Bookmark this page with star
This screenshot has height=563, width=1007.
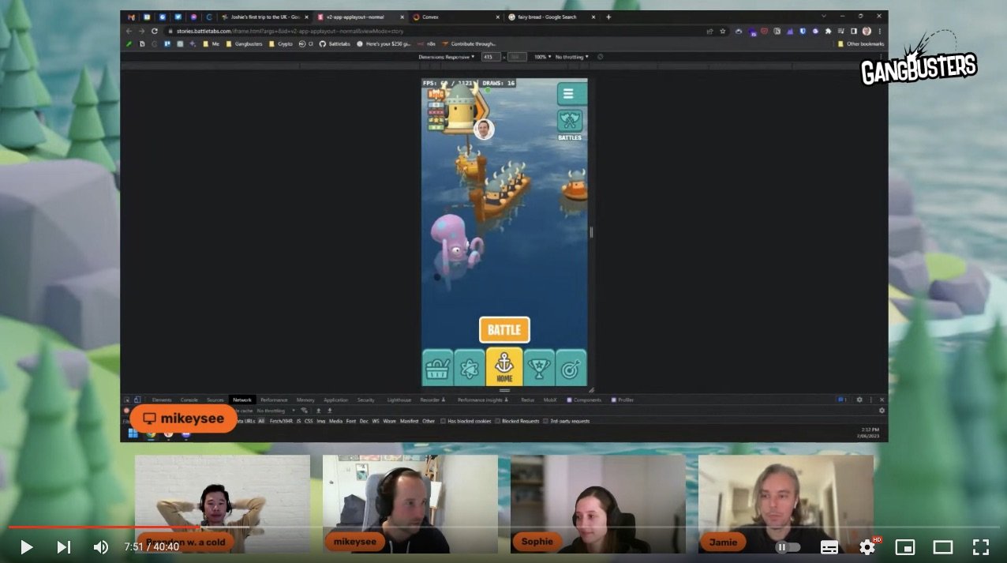722,31
